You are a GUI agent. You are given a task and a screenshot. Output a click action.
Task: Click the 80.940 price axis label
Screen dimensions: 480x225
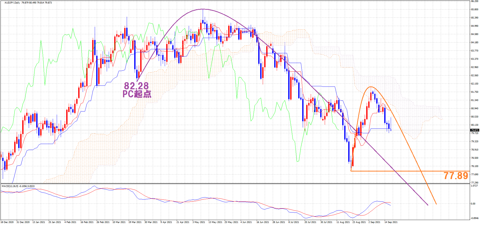(x=474, y=108)
